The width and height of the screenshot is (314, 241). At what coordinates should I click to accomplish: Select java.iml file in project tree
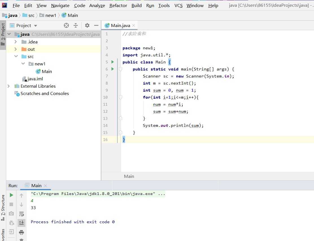(x=32, y=79)
